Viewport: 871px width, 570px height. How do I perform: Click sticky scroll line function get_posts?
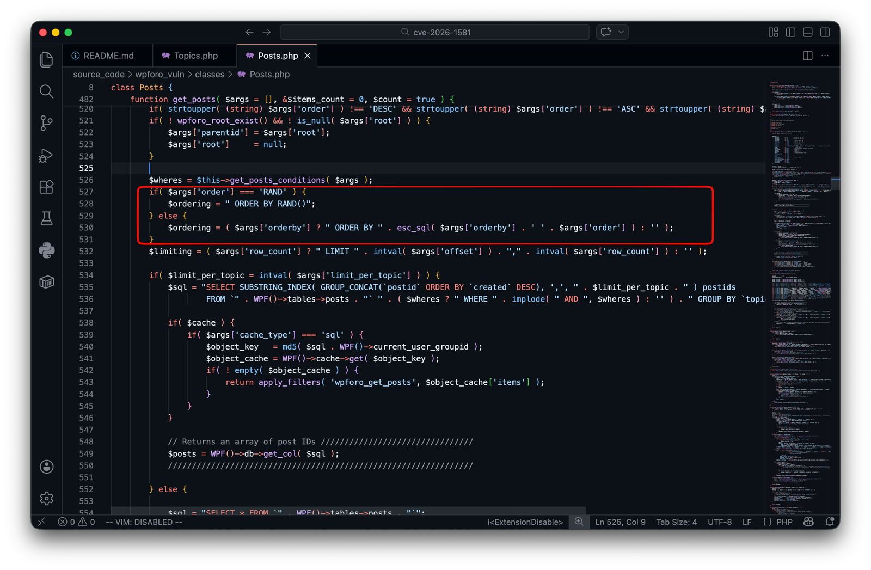(x=292, y=99)
